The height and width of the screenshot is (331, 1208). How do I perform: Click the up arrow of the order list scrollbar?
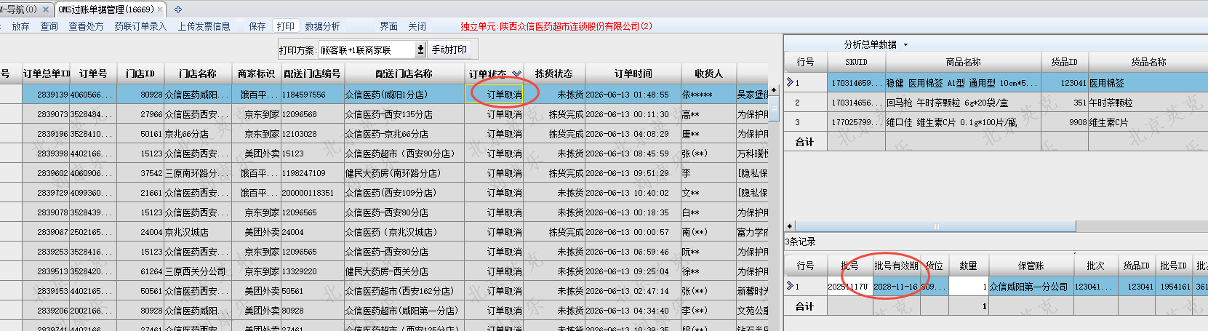tap(773, 89)
